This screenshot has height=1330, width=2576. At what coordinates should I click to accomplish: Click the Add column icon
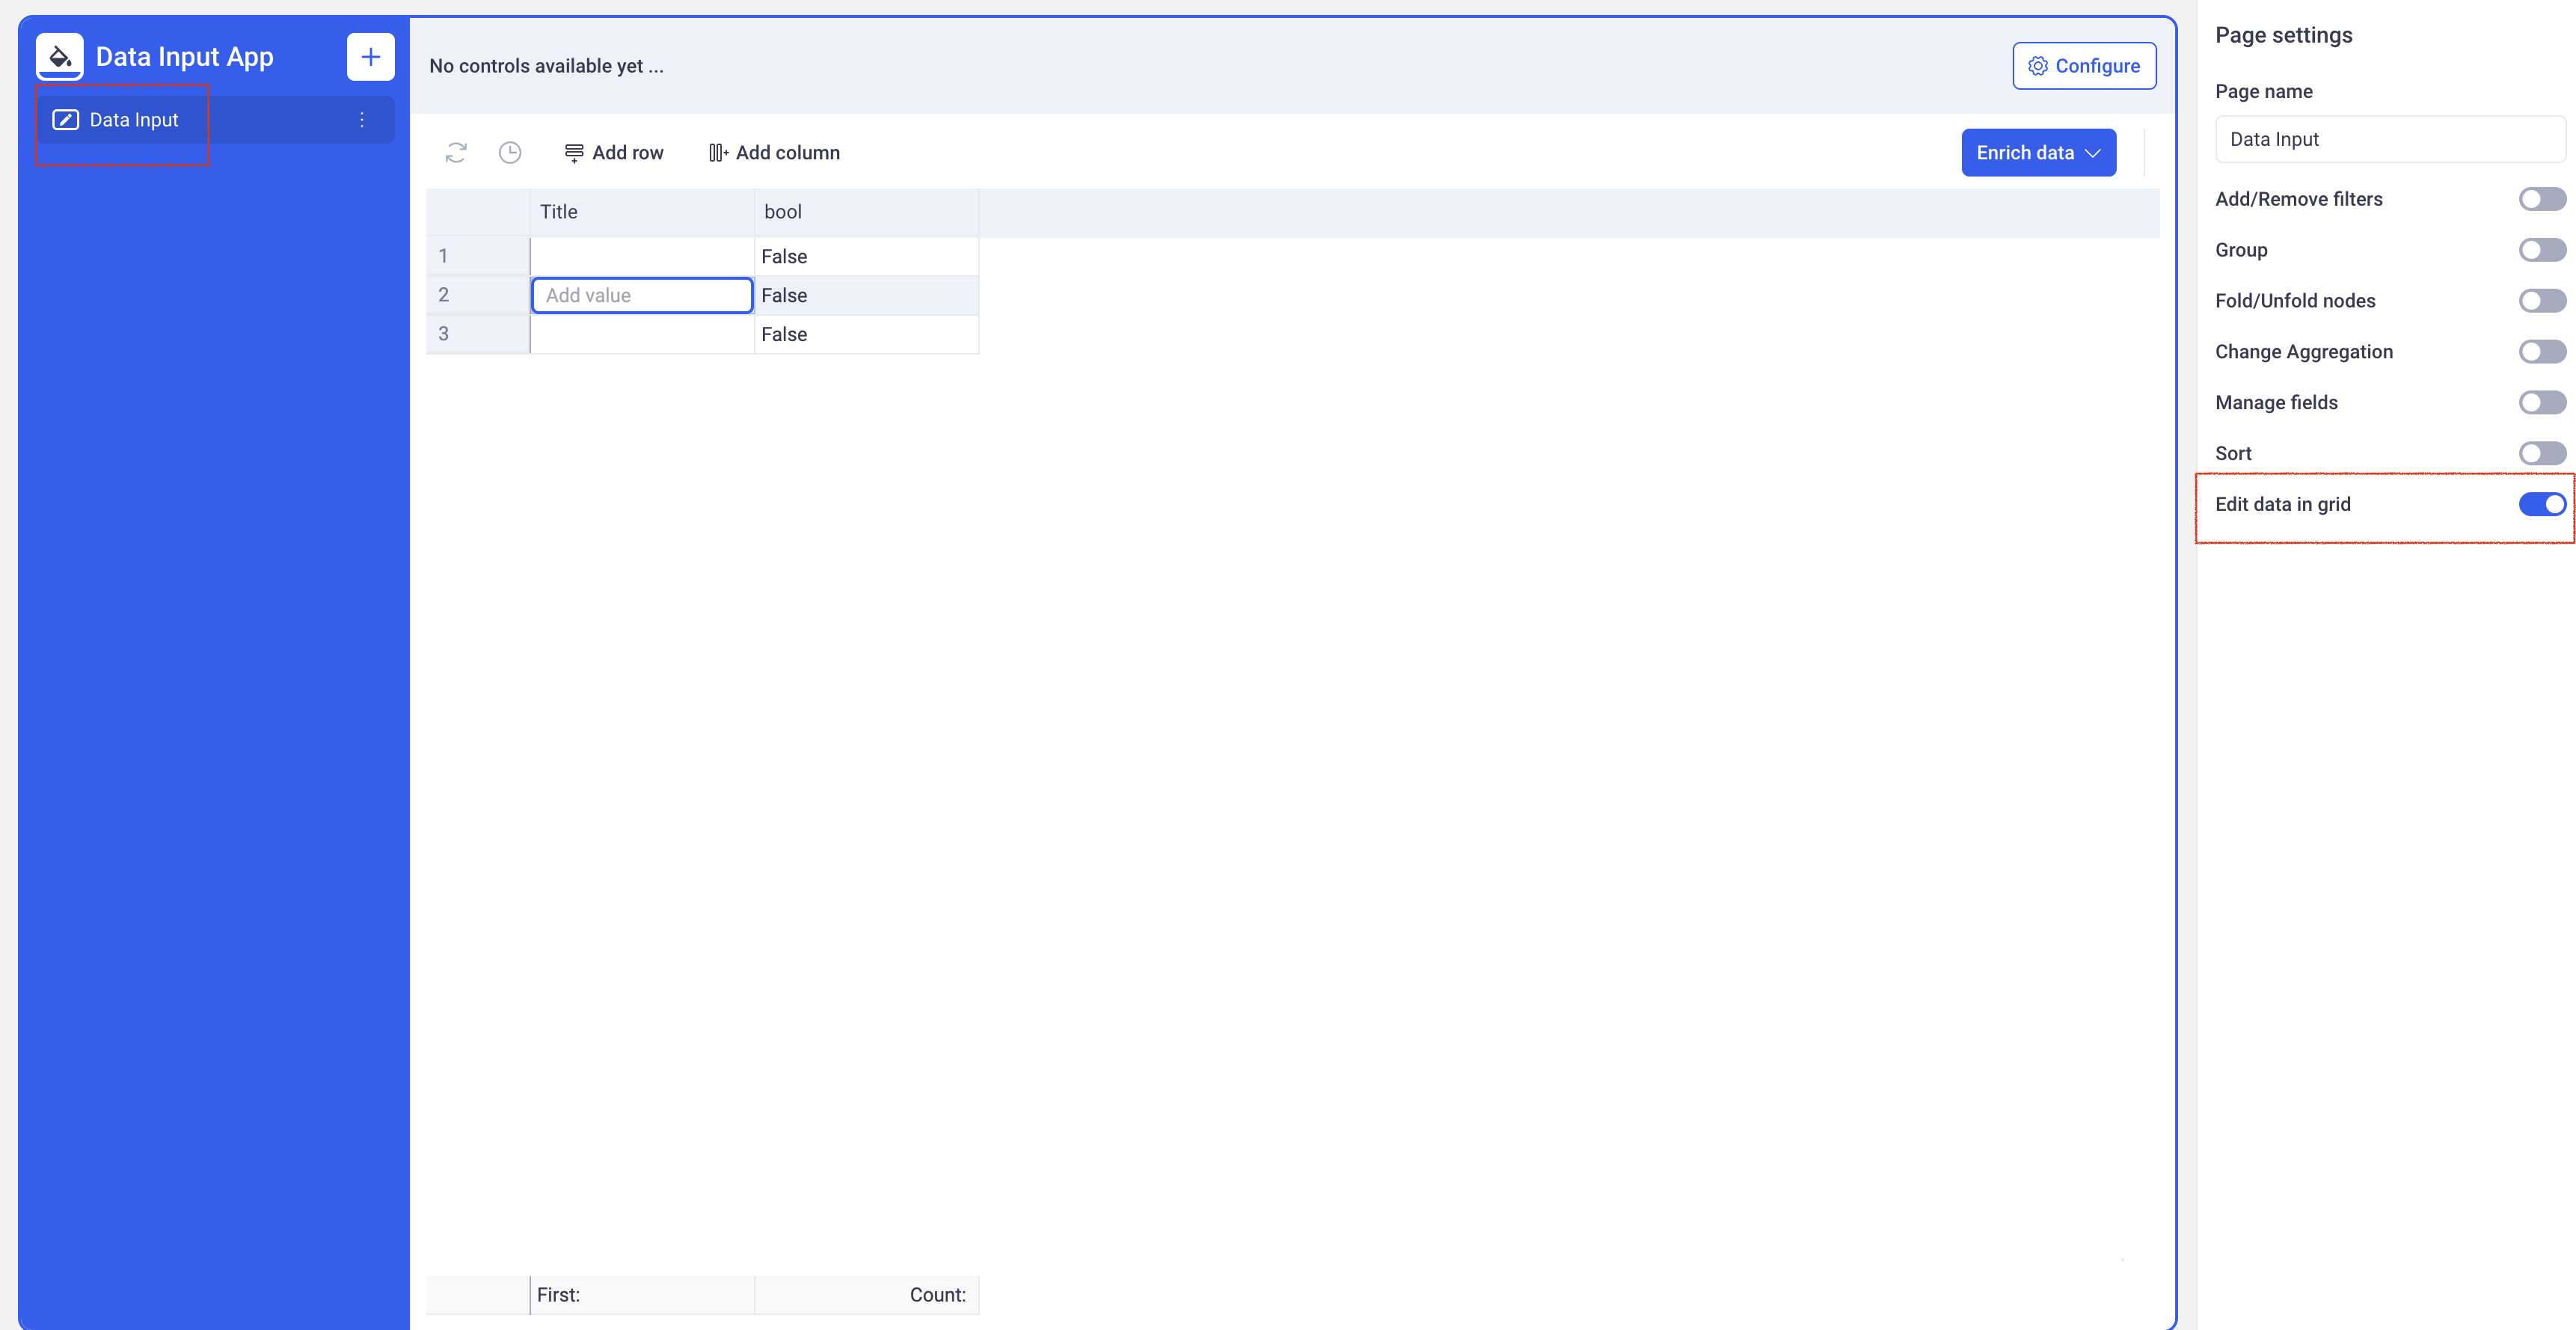pos(718,153)
